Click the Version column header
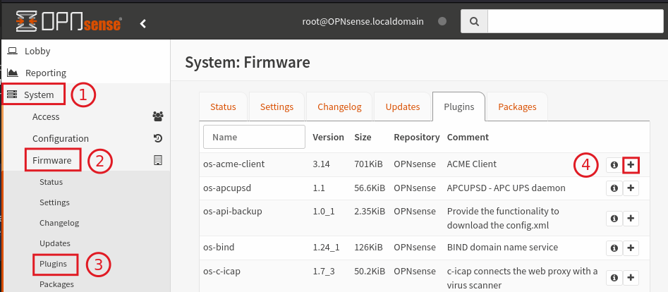The width and height of the screenshot is (668, 292). (328, 138)
